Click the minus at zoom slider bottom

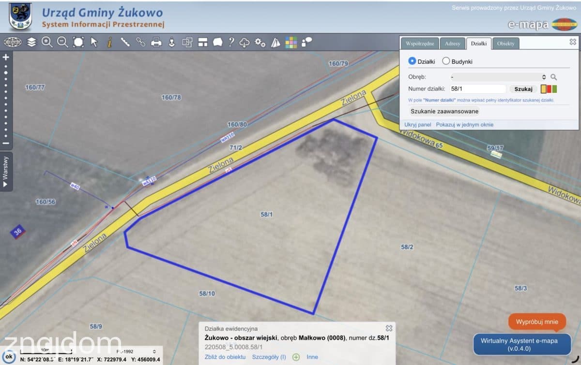(x=6, y=143)
